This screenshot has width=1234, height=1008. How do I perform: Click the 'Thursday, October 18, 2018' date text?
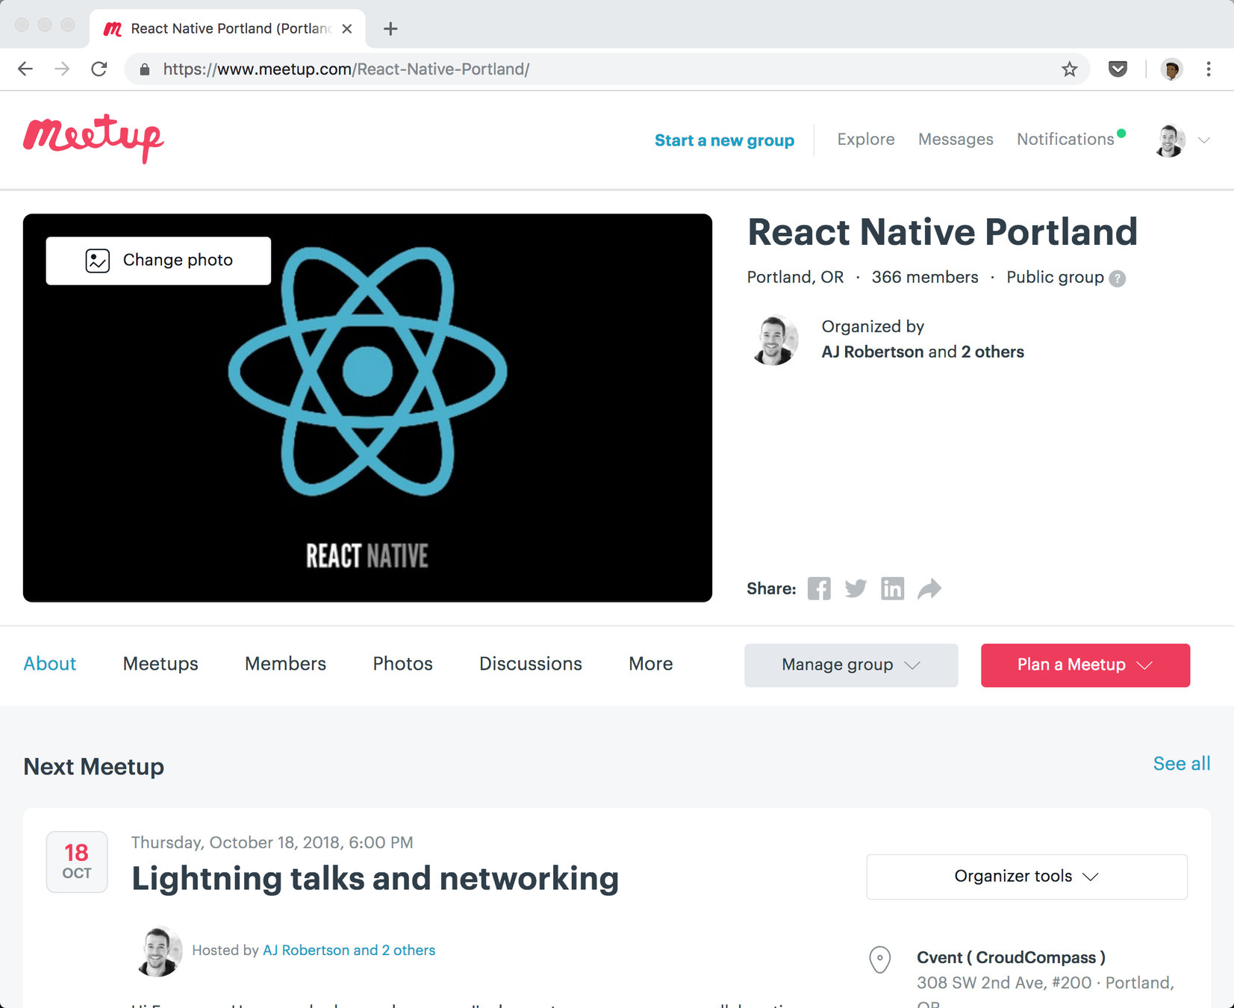(x=272, y=842)
